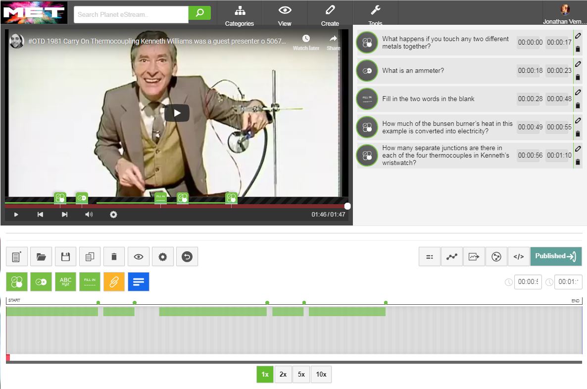The width and height of the screenshot is (587, 389).
Task: Open quiz settings from the toolbar gear
Action: pos(163,257)
